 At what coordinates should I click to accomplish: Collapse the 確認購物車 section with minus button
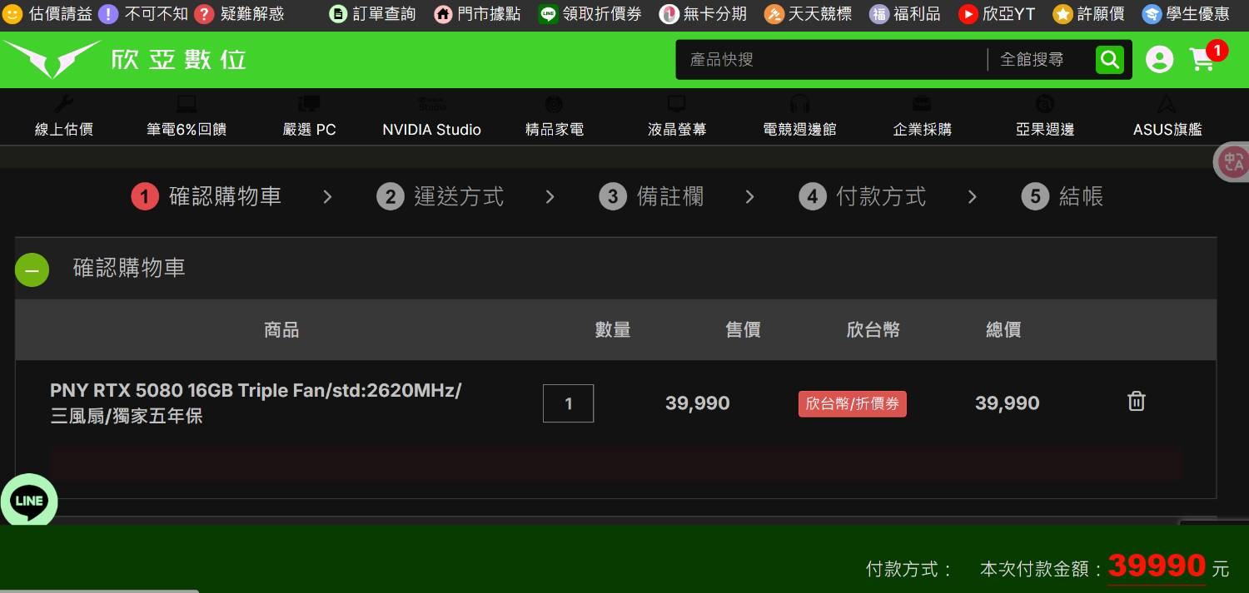pos(32,269)
